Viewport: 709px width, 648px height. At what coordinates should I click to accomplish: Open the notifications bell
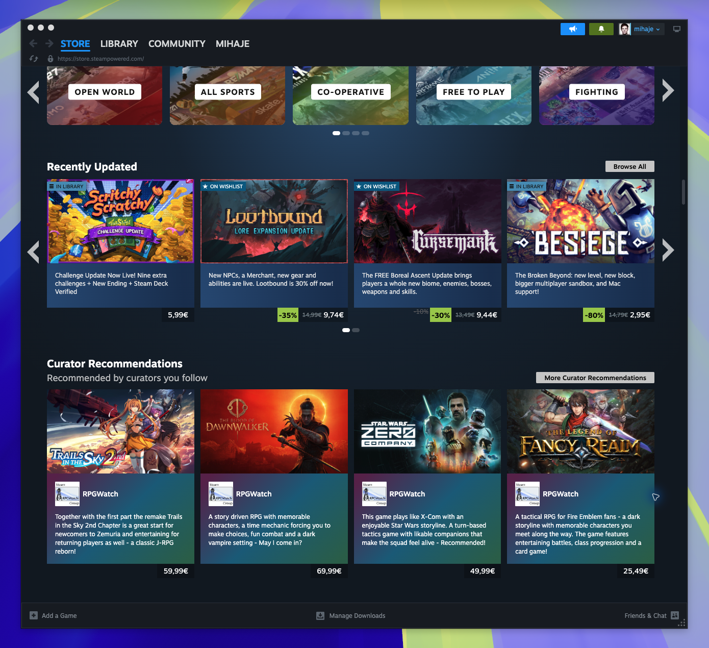point(601,29)
